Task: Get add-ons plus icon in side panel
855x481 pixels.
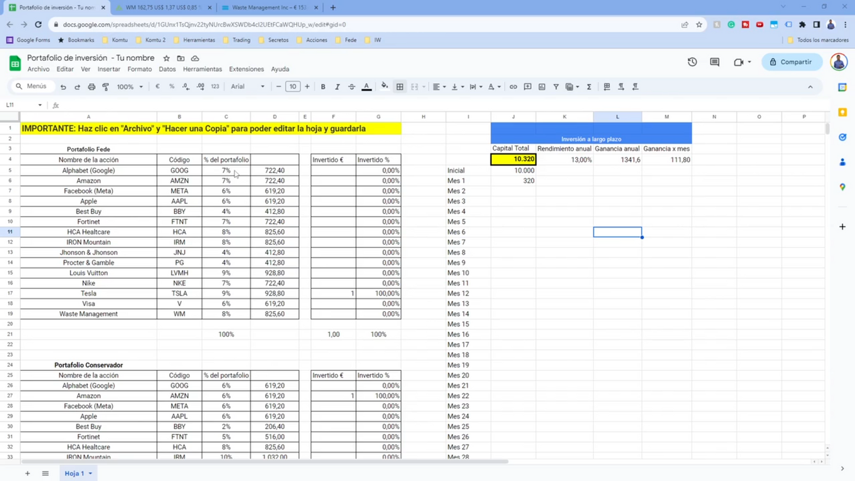Action: 843,227
